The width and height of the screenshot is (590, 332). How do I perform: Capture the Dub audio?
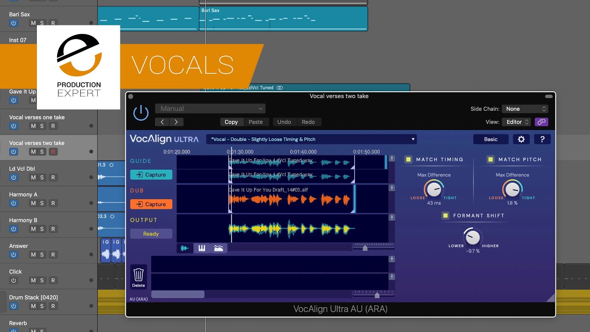pos(151,204)
